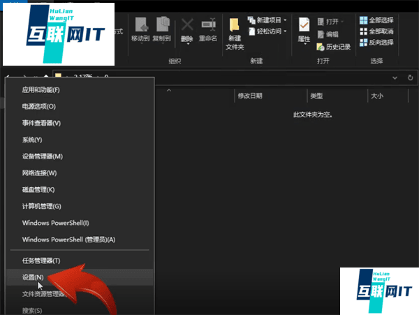Screen dimensions: 419x315
Task: Open address bar history dropdown arrow
Action: (x=395, y=78)
